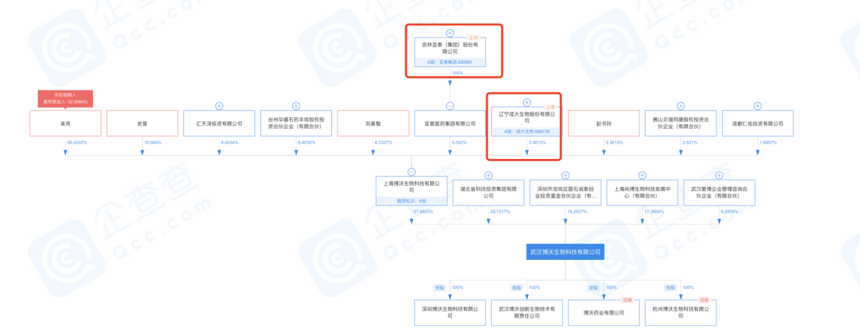Expand the 吉林亚泰（集团）股份有限公司 node

pyautogui.click(x=449, y=33)
